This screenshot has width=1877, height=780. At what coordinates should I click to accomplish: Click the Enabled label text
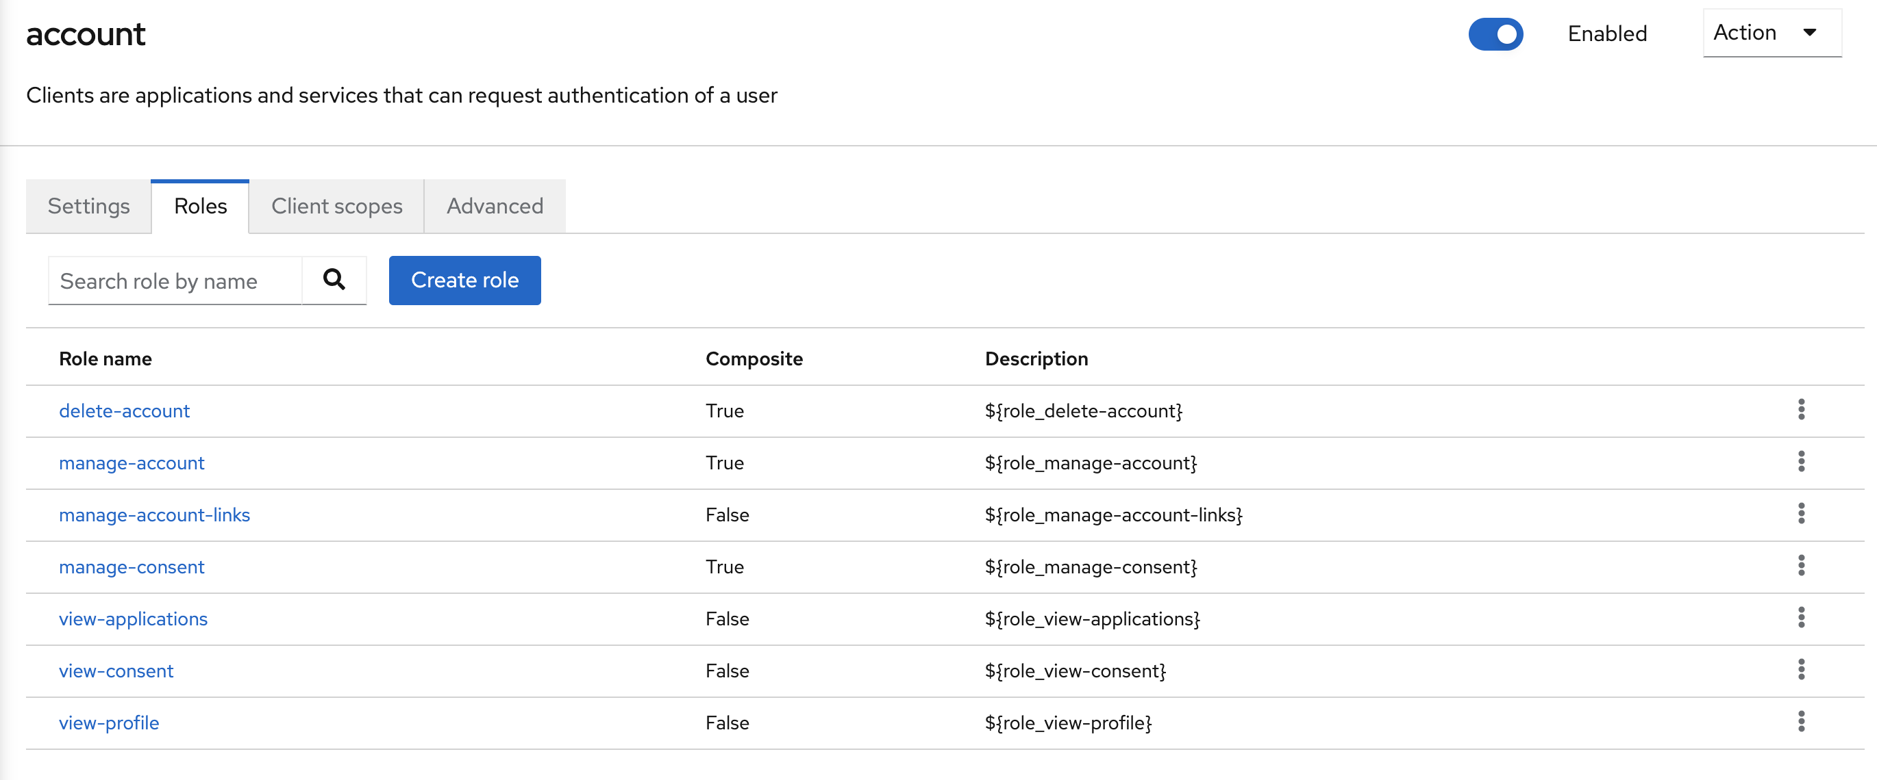1607,34
